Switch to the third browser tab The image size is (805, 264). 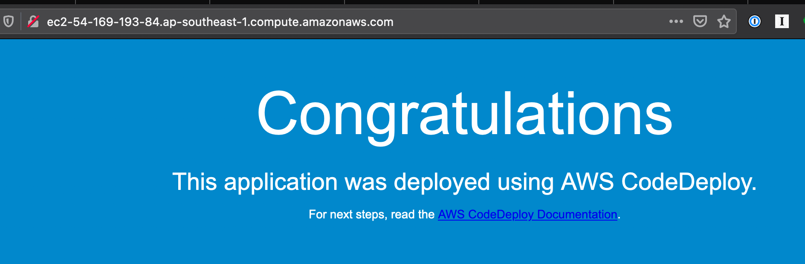tap(277, 2)
